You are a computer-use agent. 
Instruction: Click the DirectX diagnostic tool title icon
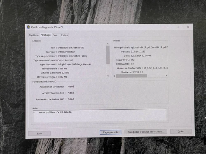pyautogui.click(x=28, y=27)
